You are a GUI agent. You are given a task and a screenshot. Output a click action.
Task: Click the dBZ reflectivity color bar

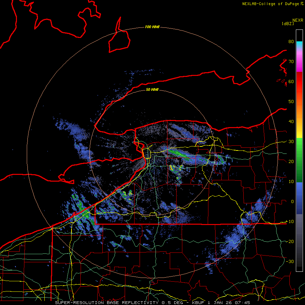299,150
